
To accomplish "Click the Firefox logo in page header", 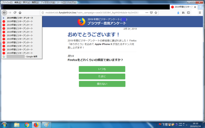I will (x=81, y=22).
